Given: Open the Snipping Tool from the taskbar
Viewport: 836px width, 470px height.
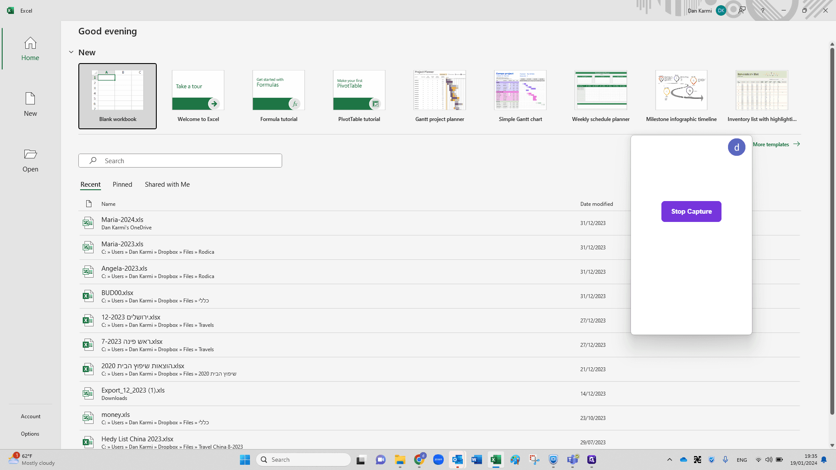Looking at the screenshot, I should (x=534, y=460).
